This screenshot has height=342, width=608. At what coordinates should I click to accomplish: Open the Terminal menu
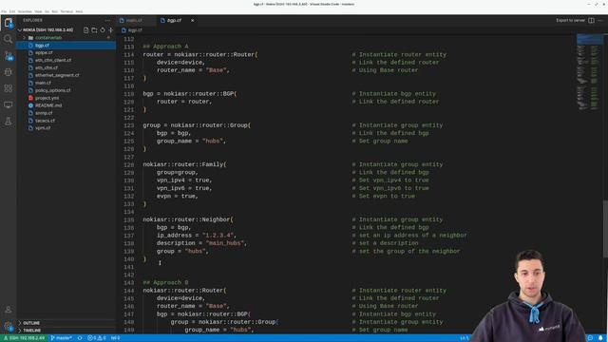(66, 11)
